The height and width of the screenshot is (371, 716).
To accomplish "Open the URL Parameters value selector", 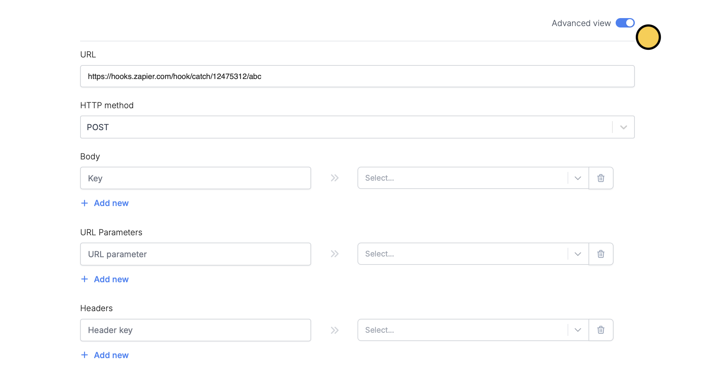I will click(577, 254).
